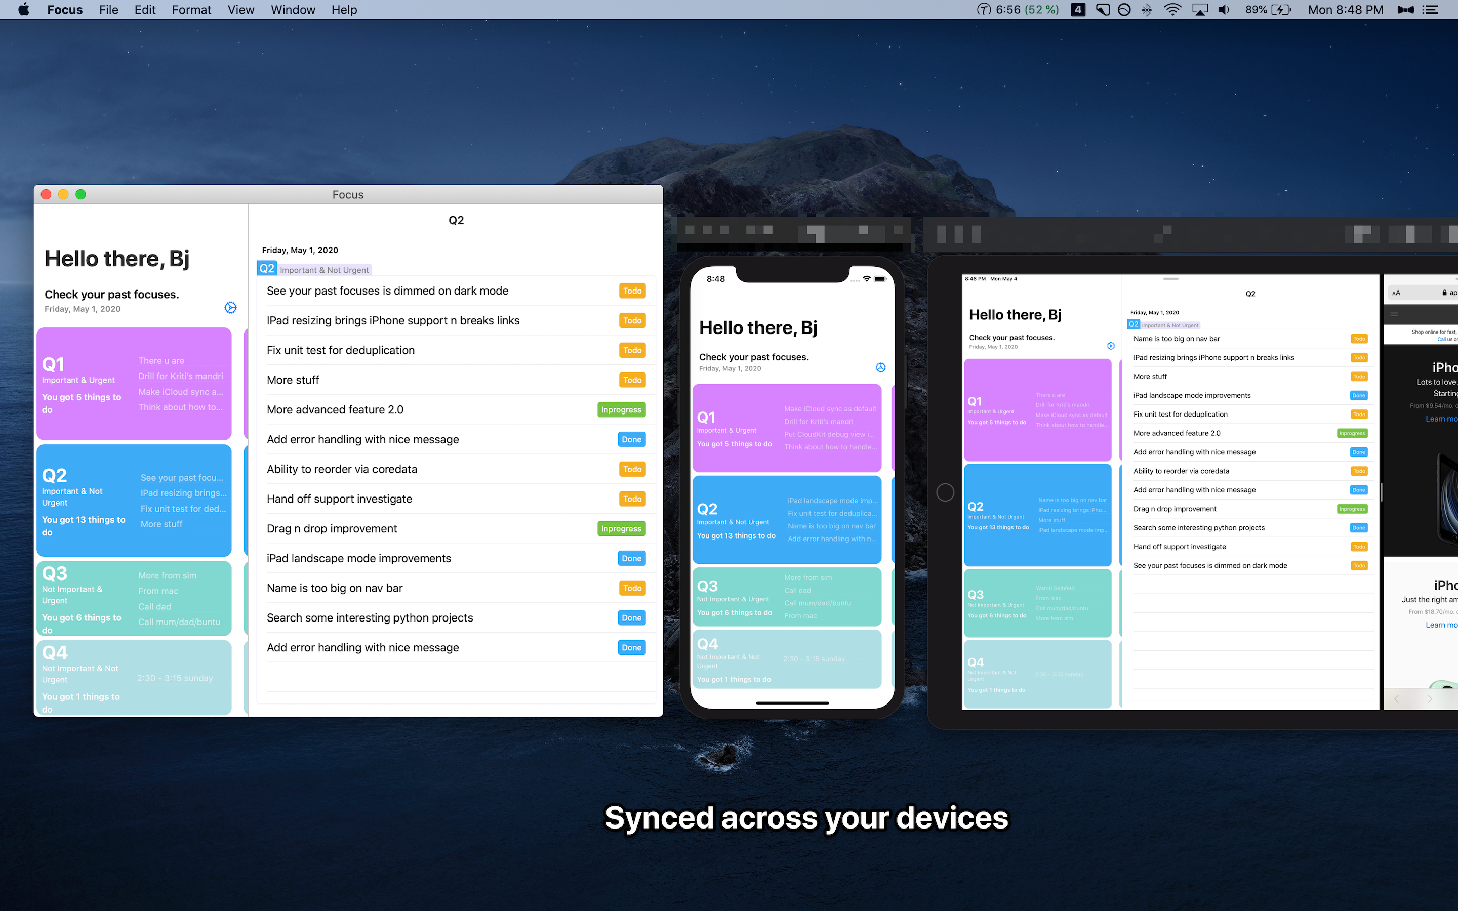
Task: Open the volume menu bar control
Action: click(x=1224, y=9)
